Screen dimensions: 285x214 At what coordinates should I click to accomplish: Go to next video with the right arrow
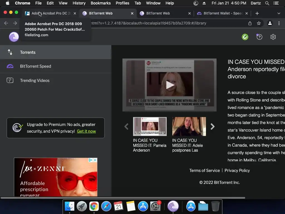coord(212,126)
